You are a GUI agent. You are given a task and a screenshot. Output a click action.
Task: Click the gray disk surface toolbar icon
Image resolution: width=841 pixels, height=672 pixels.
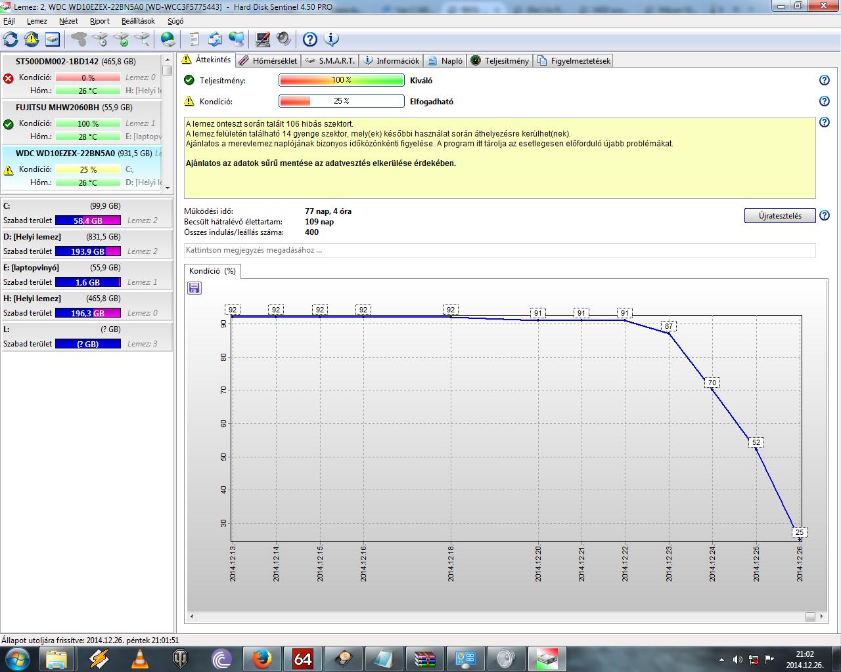coord(79,39)
